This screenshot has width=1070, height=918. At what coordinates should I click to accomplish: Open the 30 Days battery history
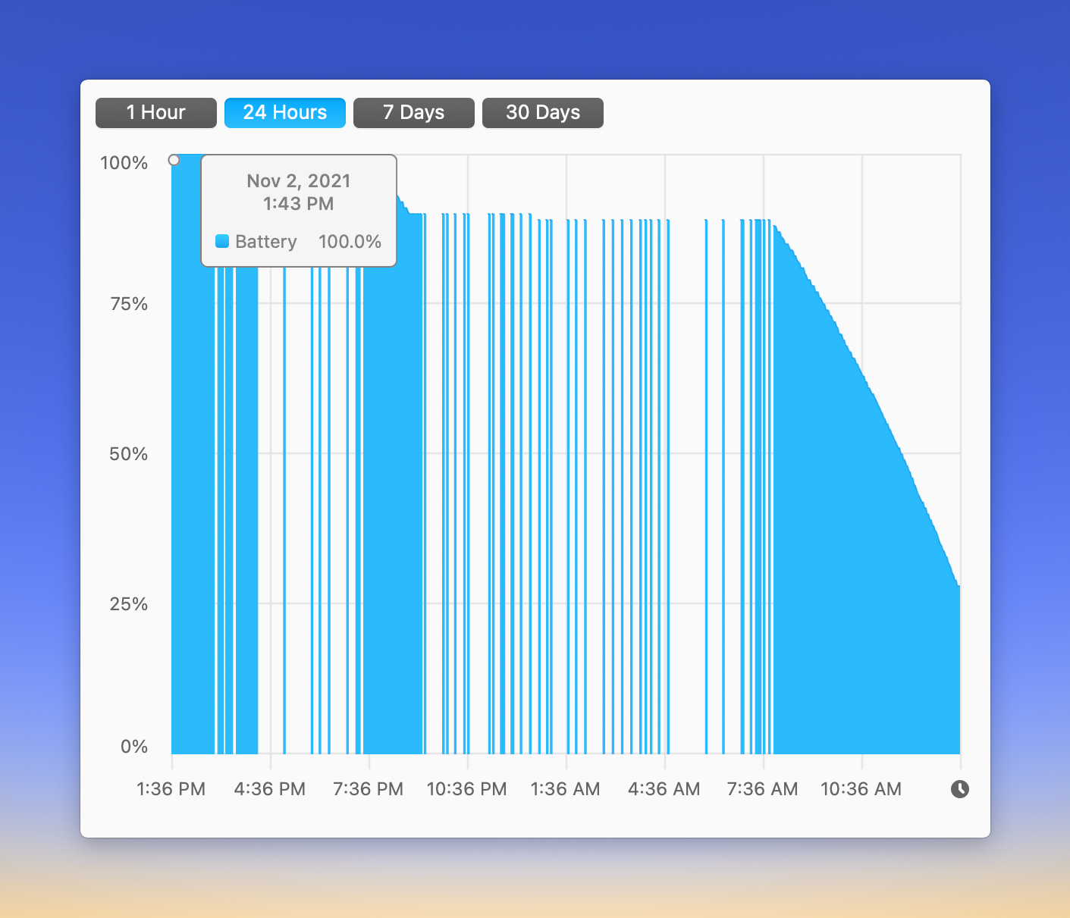click(543, 113)
